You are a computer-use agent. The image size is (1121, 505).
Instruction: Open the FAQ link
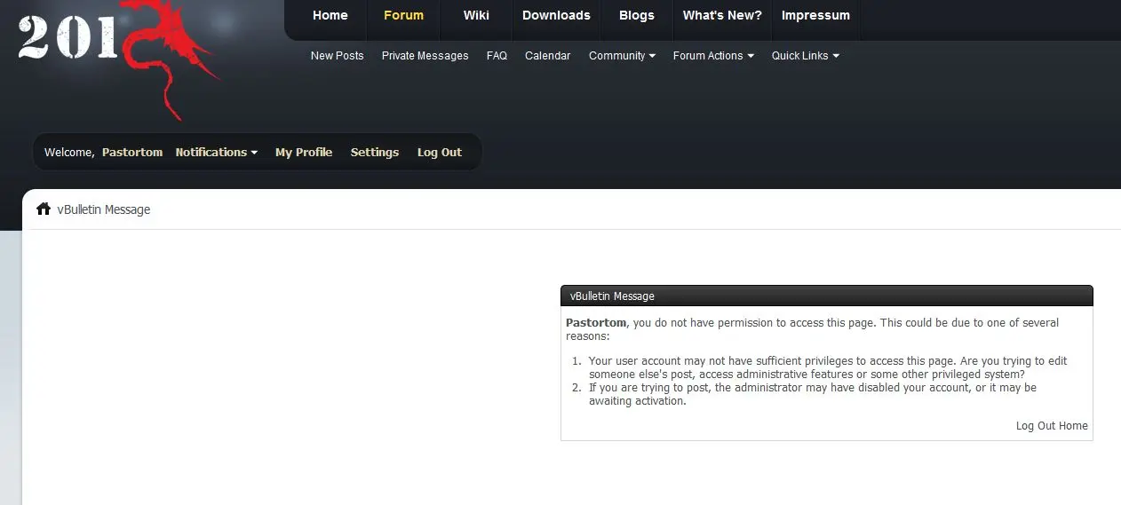(x=497, y=55)
